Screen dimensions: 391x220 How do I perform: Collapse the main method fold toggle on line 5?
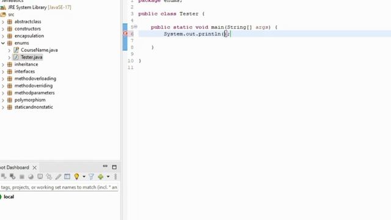(x=136, y=27)
